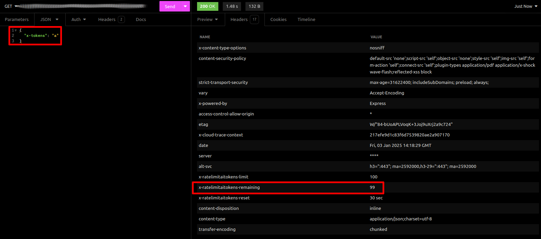The height and width of the screenshot is (239, 541).
Task: Open the Auth type dropdown
Action: [79, 20]
